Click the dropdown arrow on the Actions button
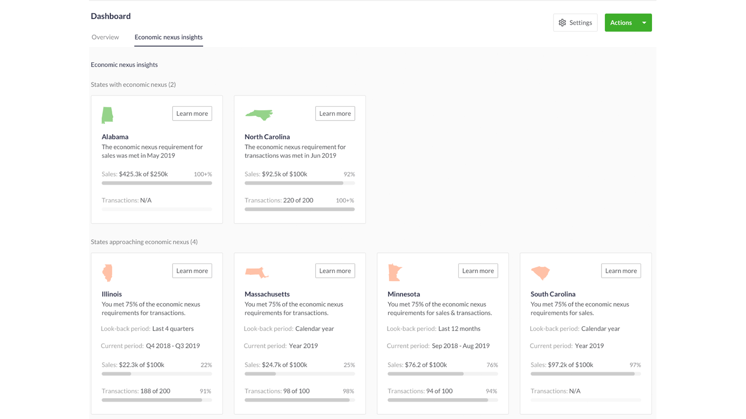The height and width of the screenshot is (419, 746). click(644, 22)
